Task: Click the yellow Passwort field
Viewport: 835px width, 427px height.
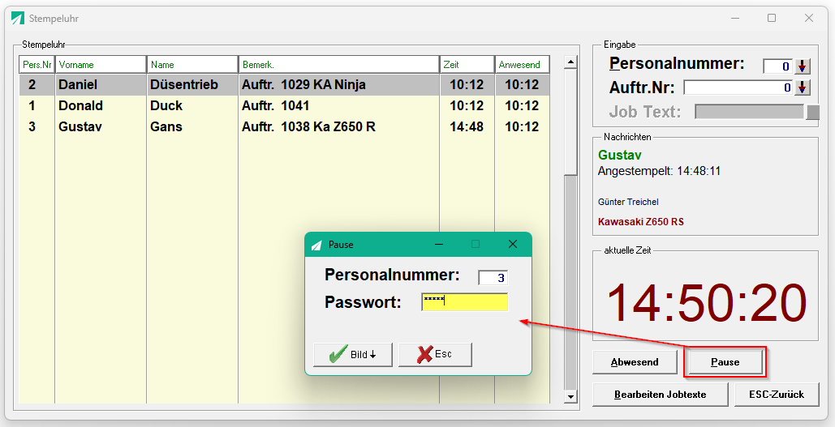Action: [464, 302]
